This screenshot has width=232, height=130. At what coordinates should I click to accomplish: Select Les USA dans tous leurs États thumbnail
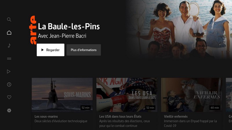[x=127, y=95]
